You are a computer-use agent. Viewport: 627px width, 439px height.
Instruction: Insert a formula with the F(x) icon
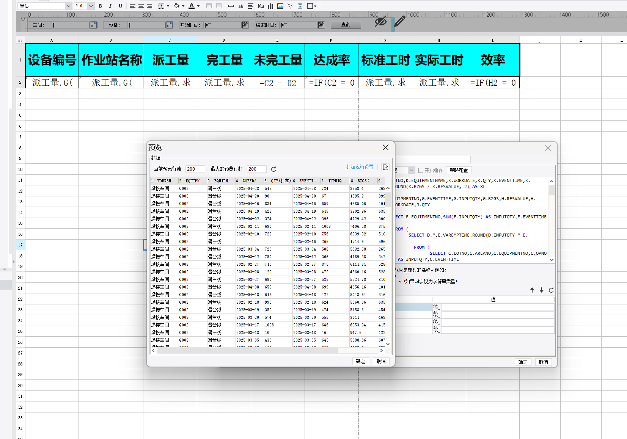(261, 6)
